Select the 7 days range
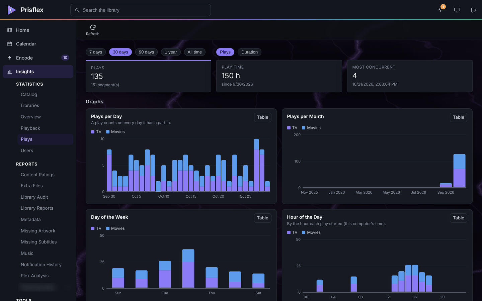 [x=96, y=52]
